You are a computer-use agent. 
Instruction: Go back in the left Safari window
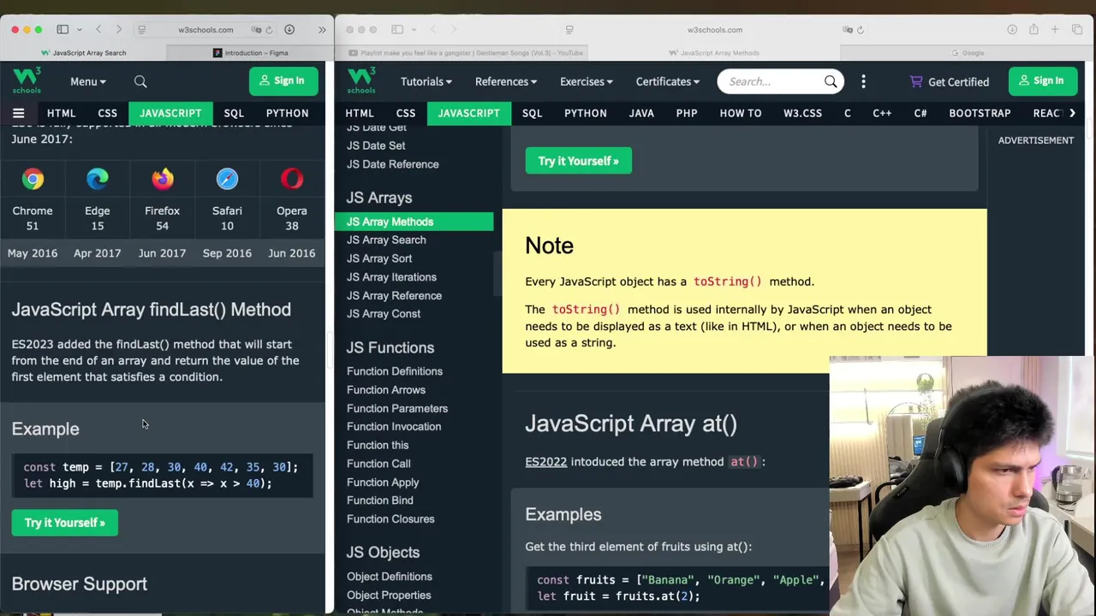click(98, 29)
